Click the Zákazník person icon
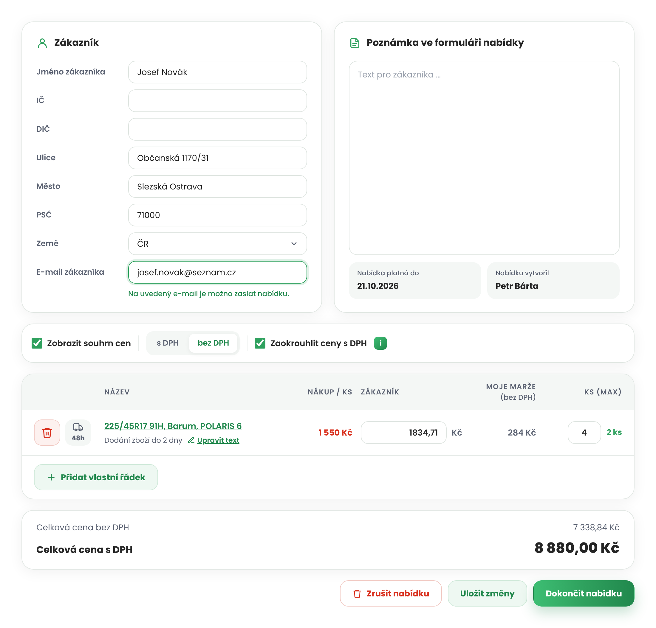This screenshot has height=628, width=656. point(42,43)
